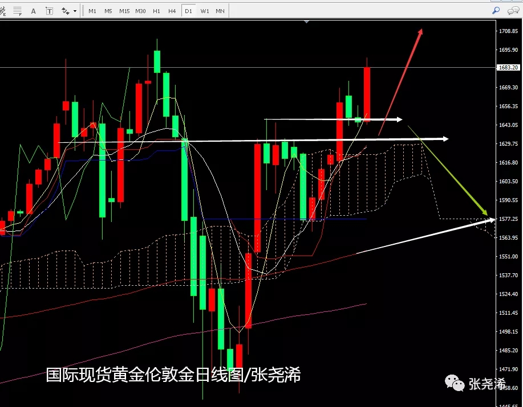Switch chart to H1 timeframe
This screenshot has width=523, height=407.
[156, 11]
